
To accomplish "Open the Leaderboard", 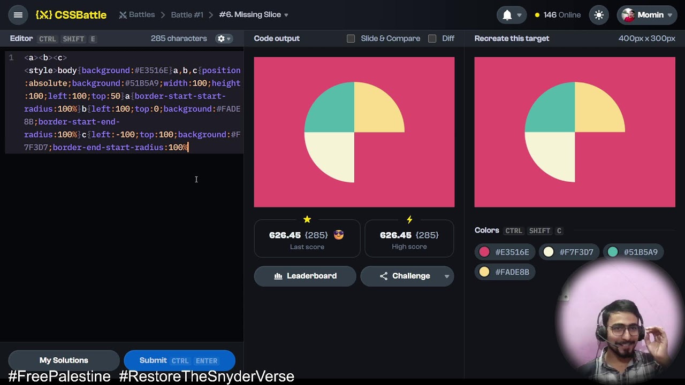I will tap(305, 276).
